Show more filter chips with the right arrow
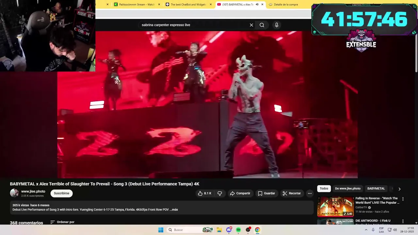The image size is (418, 235). [399, 189]
